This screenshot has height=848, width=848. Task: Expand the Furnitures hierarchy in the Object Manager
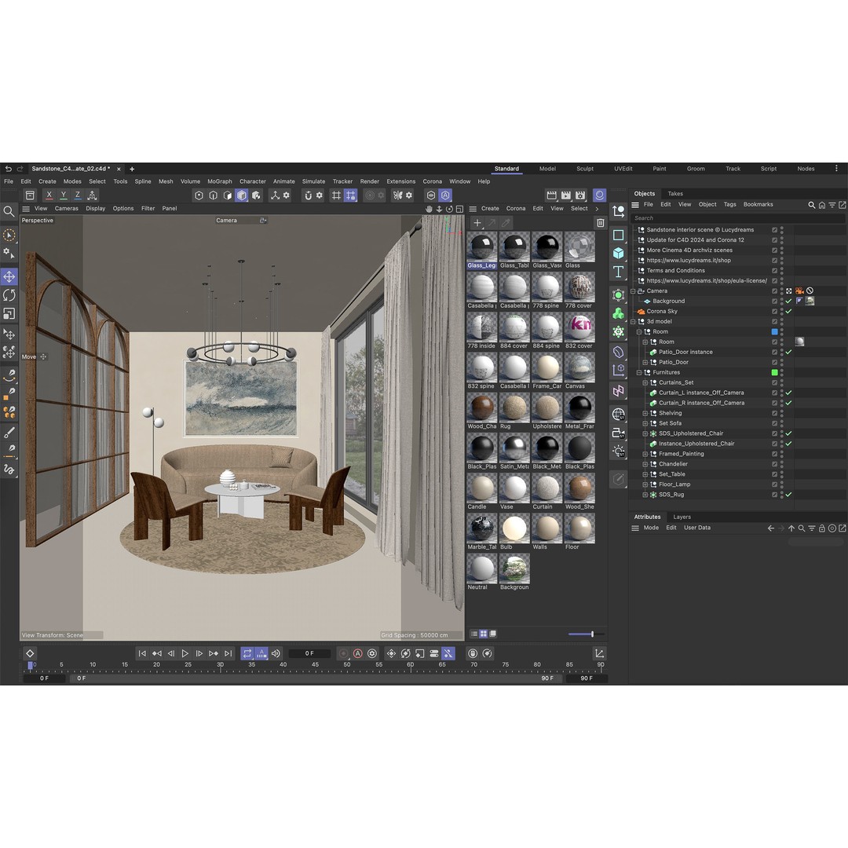pos(640,372)
